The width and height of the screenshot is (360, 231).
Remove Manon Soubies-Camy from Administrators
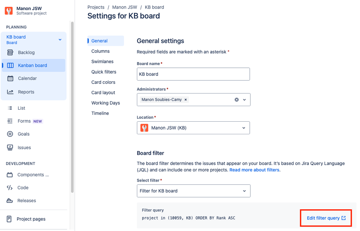pos(186,99)
